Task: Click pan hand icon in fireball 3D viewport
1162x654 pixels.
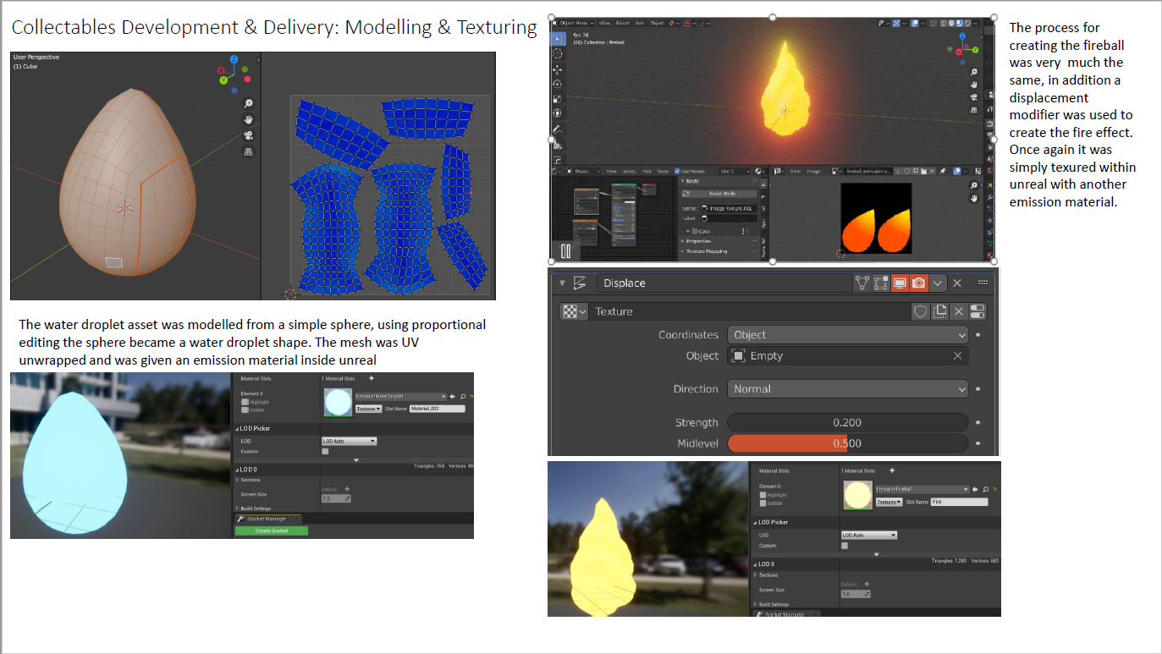Action: (974, 85)
